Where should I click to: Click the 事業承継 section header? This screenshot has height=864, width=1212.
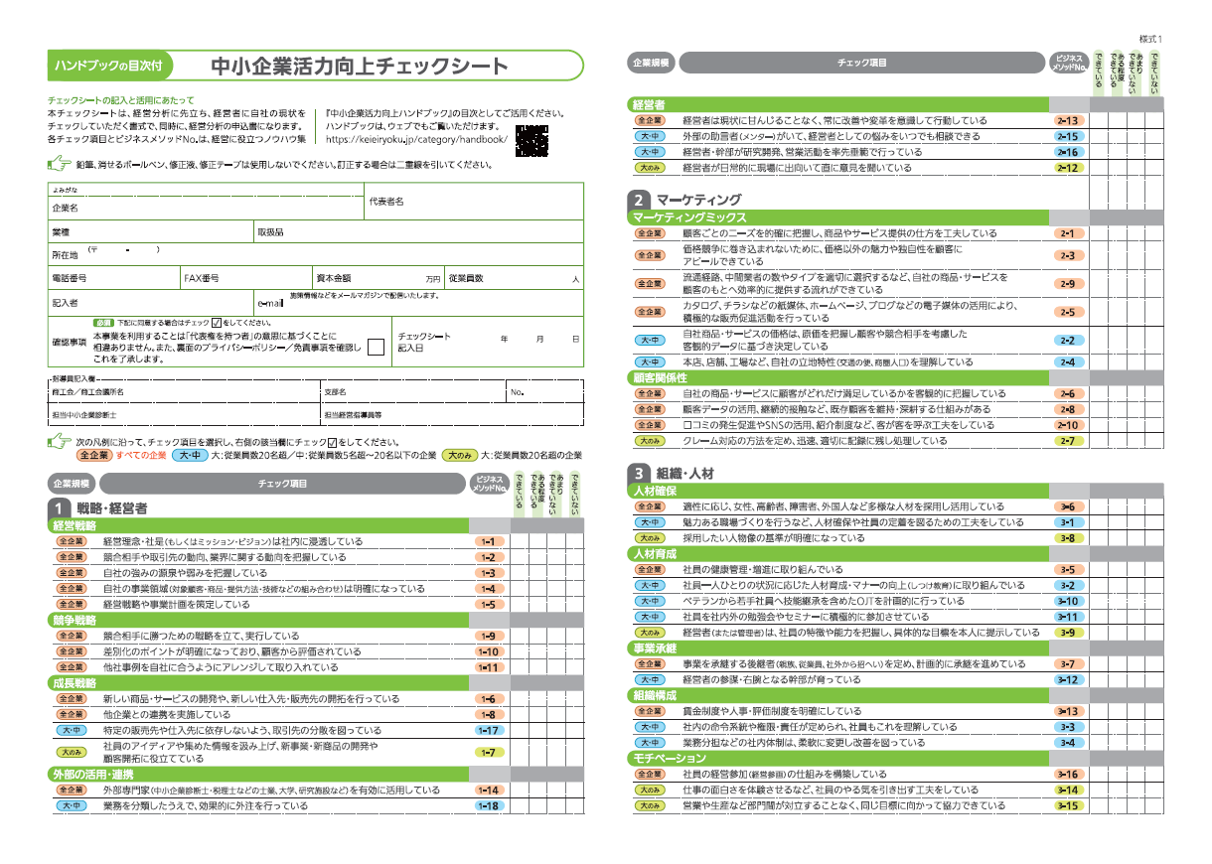click(x=839, y=648)
